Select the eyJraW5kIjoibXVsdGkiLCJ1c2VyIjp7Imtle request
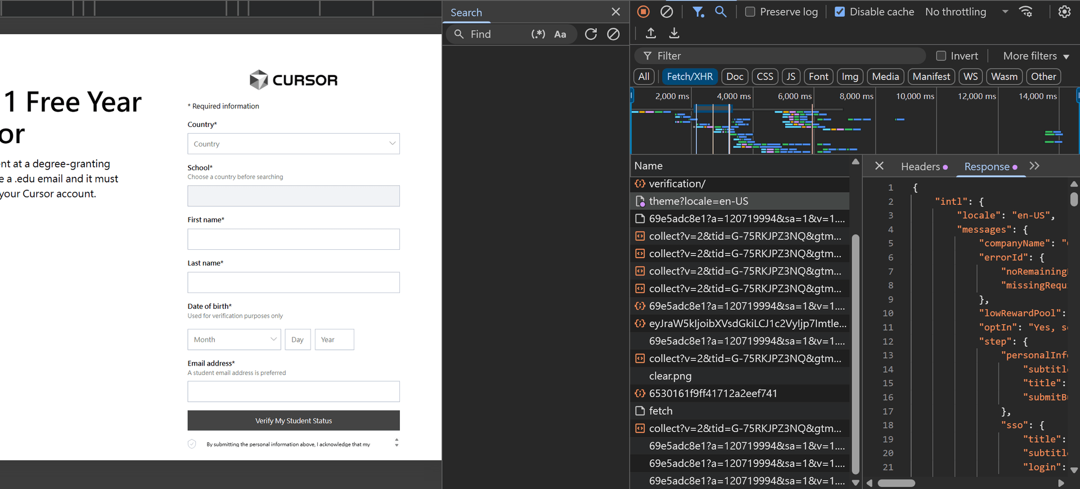 click(x=740, y=323)
